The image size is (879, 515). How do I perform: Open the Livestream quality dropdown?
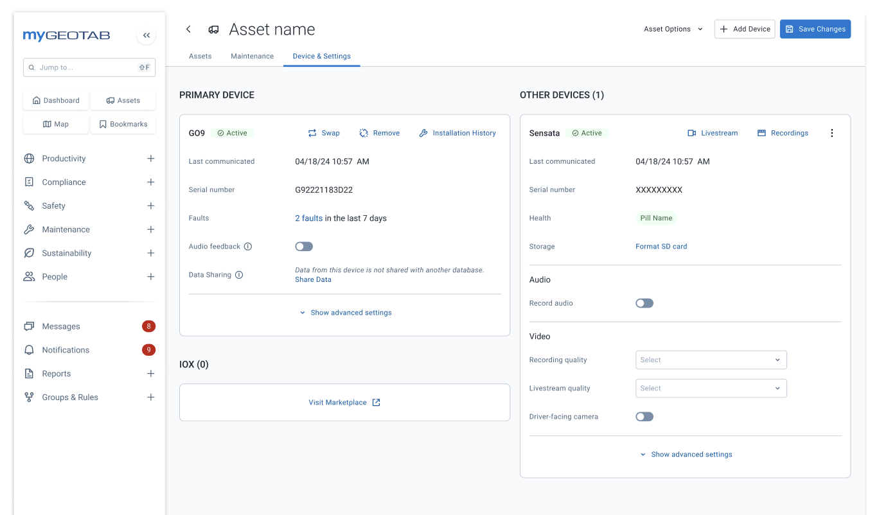[x=711, y=388]
